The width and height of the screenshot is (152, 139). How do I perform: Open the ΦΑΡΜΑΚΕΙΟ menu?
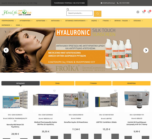(7, 25)
